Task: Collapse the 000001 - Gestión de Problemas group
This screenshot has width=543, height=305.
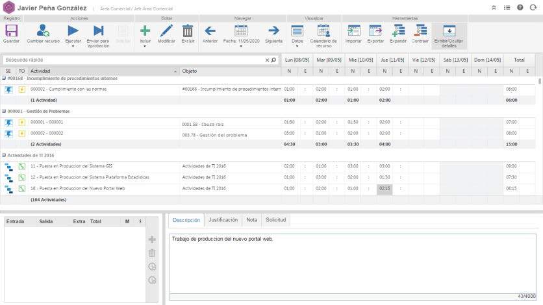Action: coord(4,111)
